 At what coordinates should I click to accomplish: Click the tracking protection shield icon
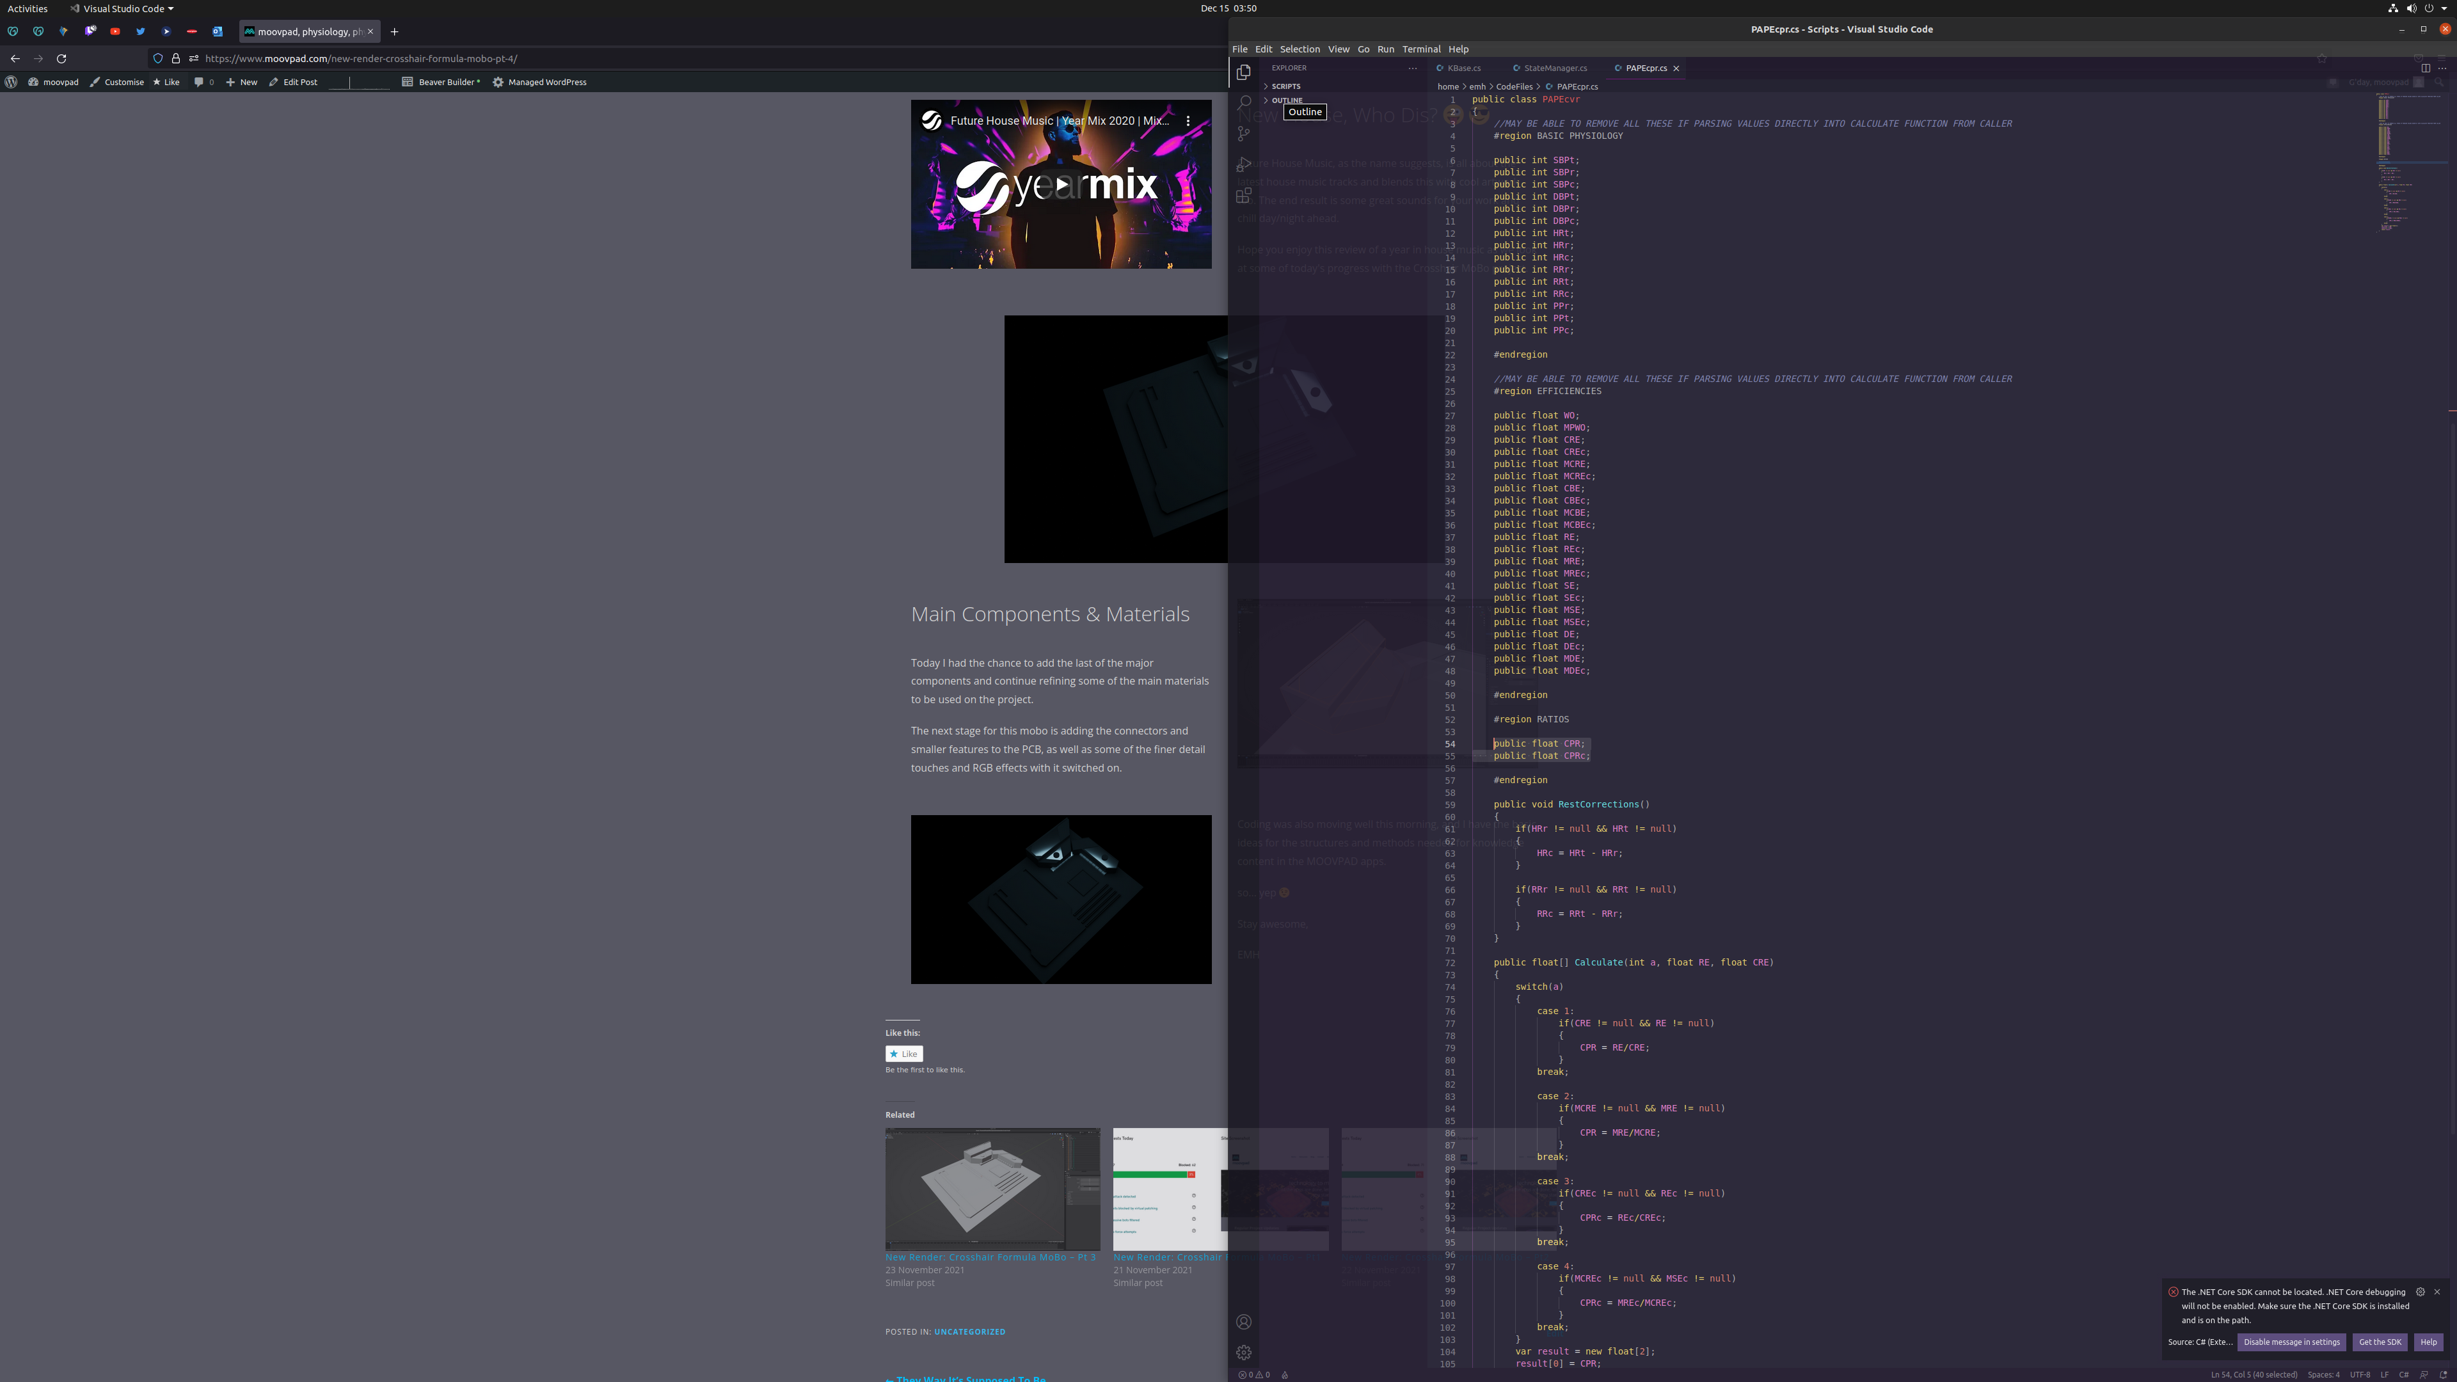158,58
